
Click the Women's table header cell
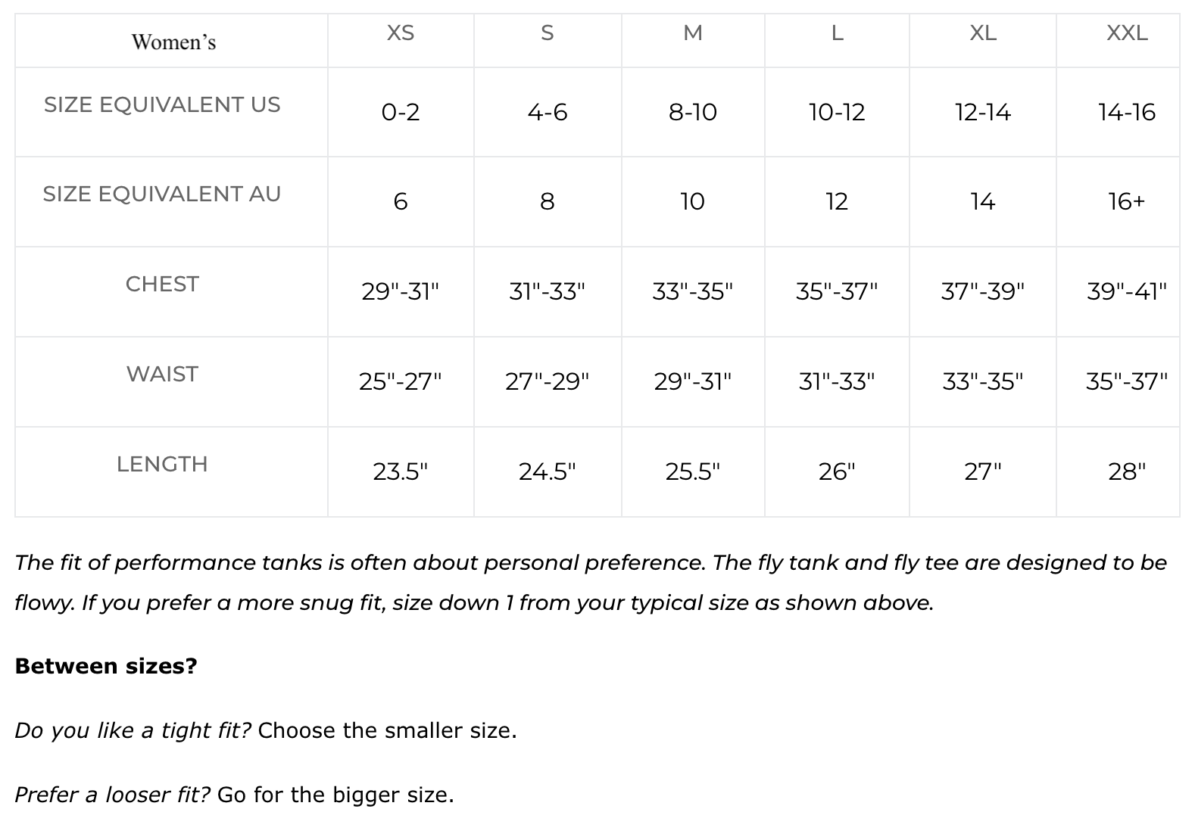pos(172,41)
